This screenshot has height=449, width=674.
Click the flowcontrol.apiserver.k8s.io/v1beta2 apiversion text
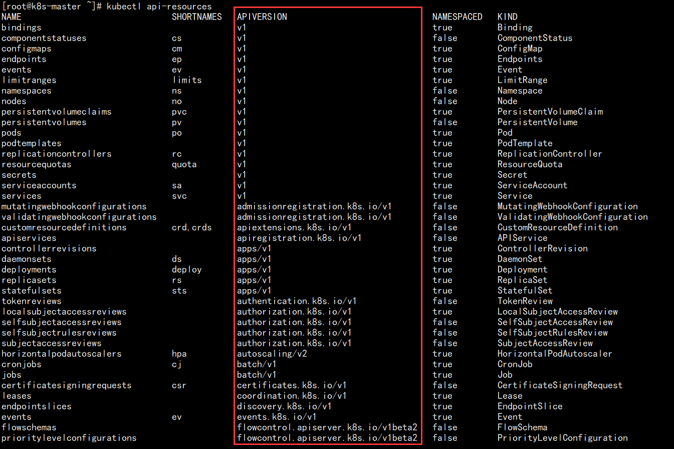click(x=326, y=427)
